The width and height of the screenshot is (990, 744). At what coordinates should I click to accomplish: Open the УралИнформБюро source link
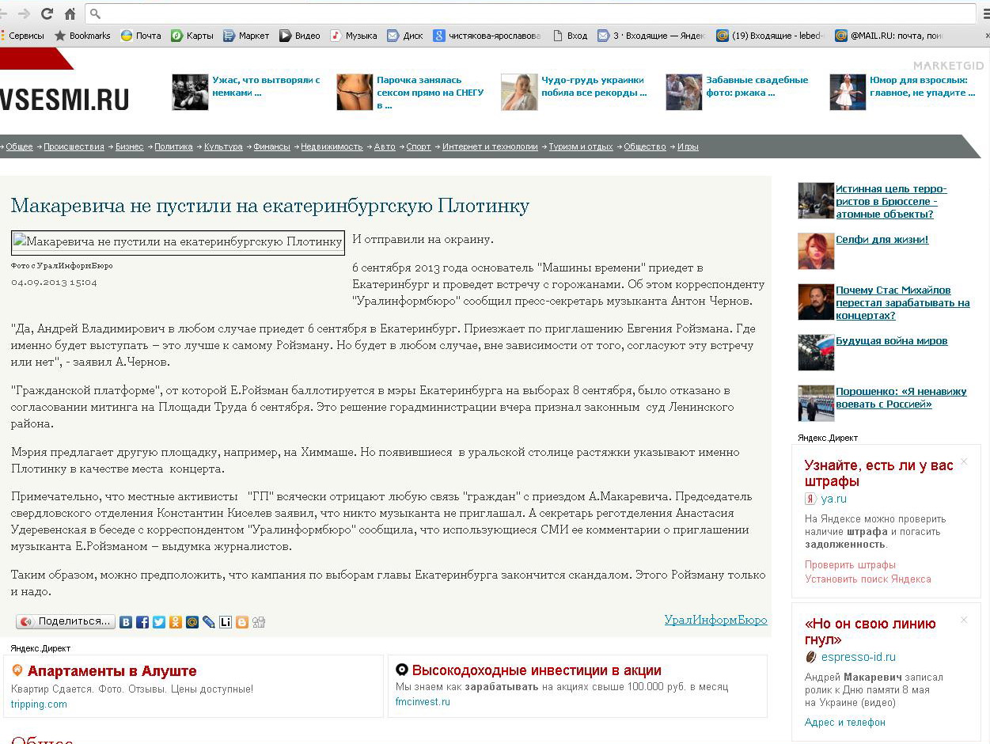tap(716, 620)
